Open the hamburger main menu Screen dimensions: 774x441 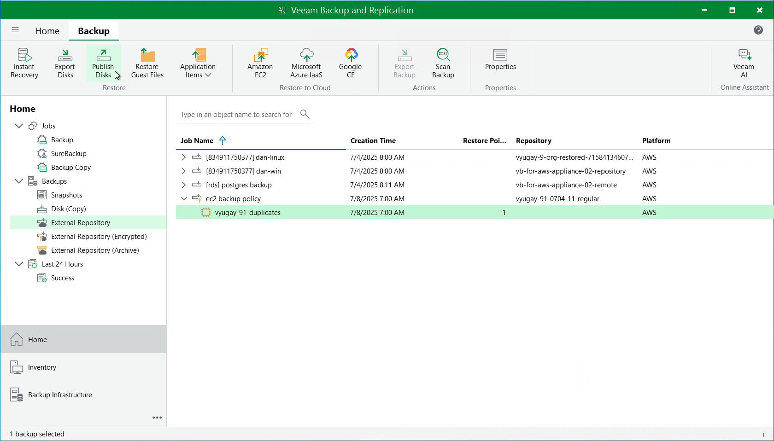tap(15, 30)
